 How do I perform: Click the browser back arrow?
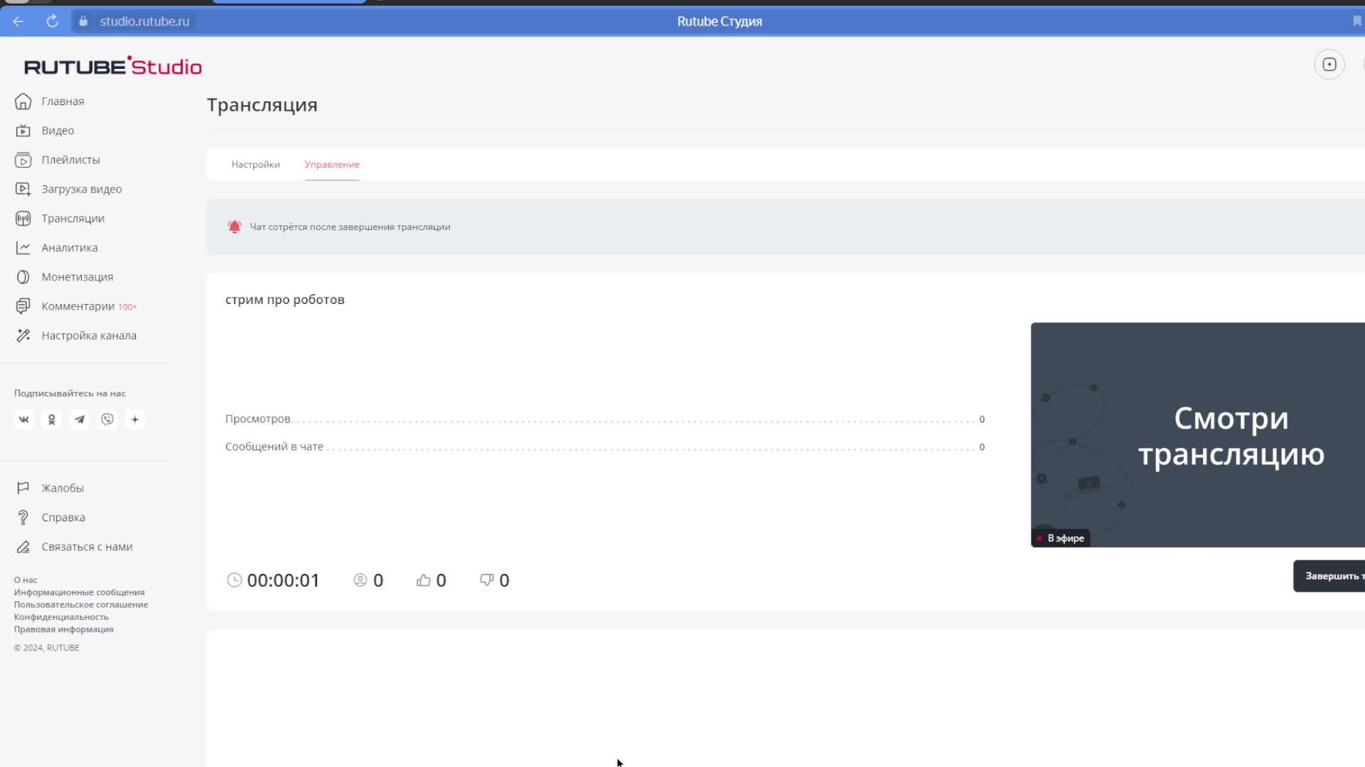click(x=18, y=21)
